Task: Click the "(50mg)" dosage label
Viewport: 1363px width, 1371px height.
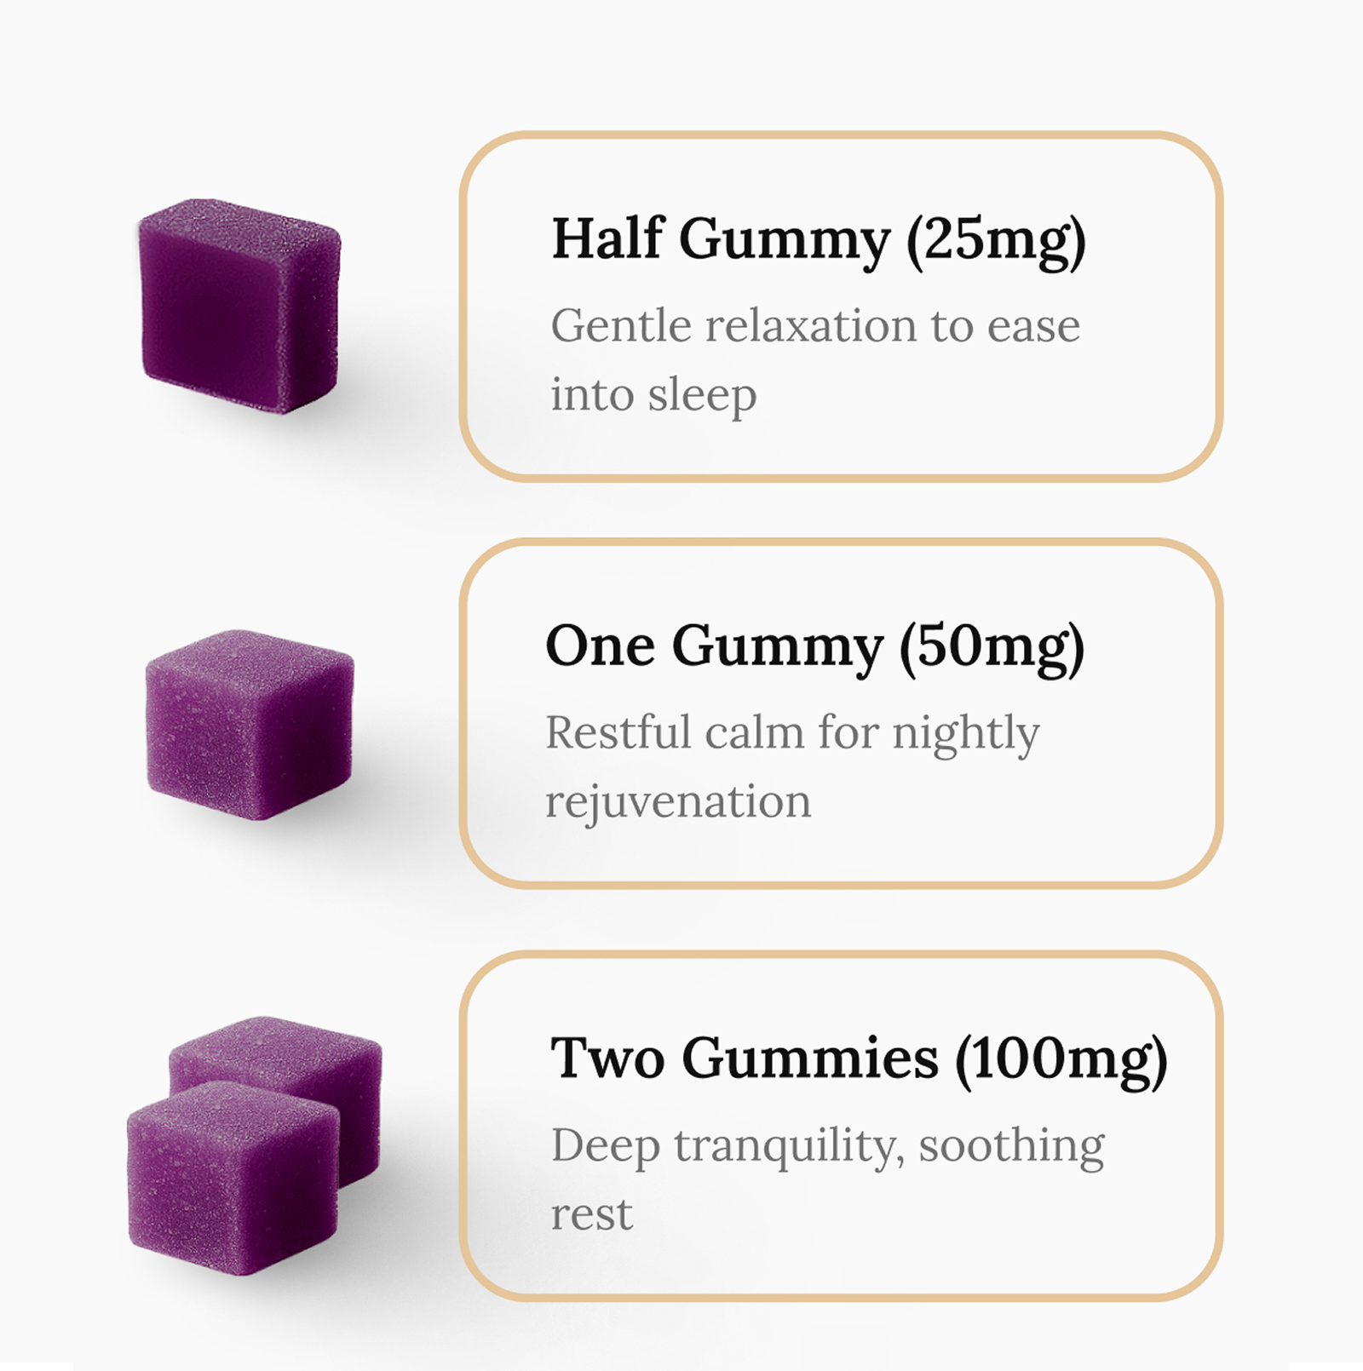Action: pos(992,648)
